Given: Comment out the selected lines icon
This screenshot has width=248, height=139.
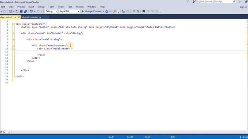Looking at the screenshot, I should coord(134,11).
